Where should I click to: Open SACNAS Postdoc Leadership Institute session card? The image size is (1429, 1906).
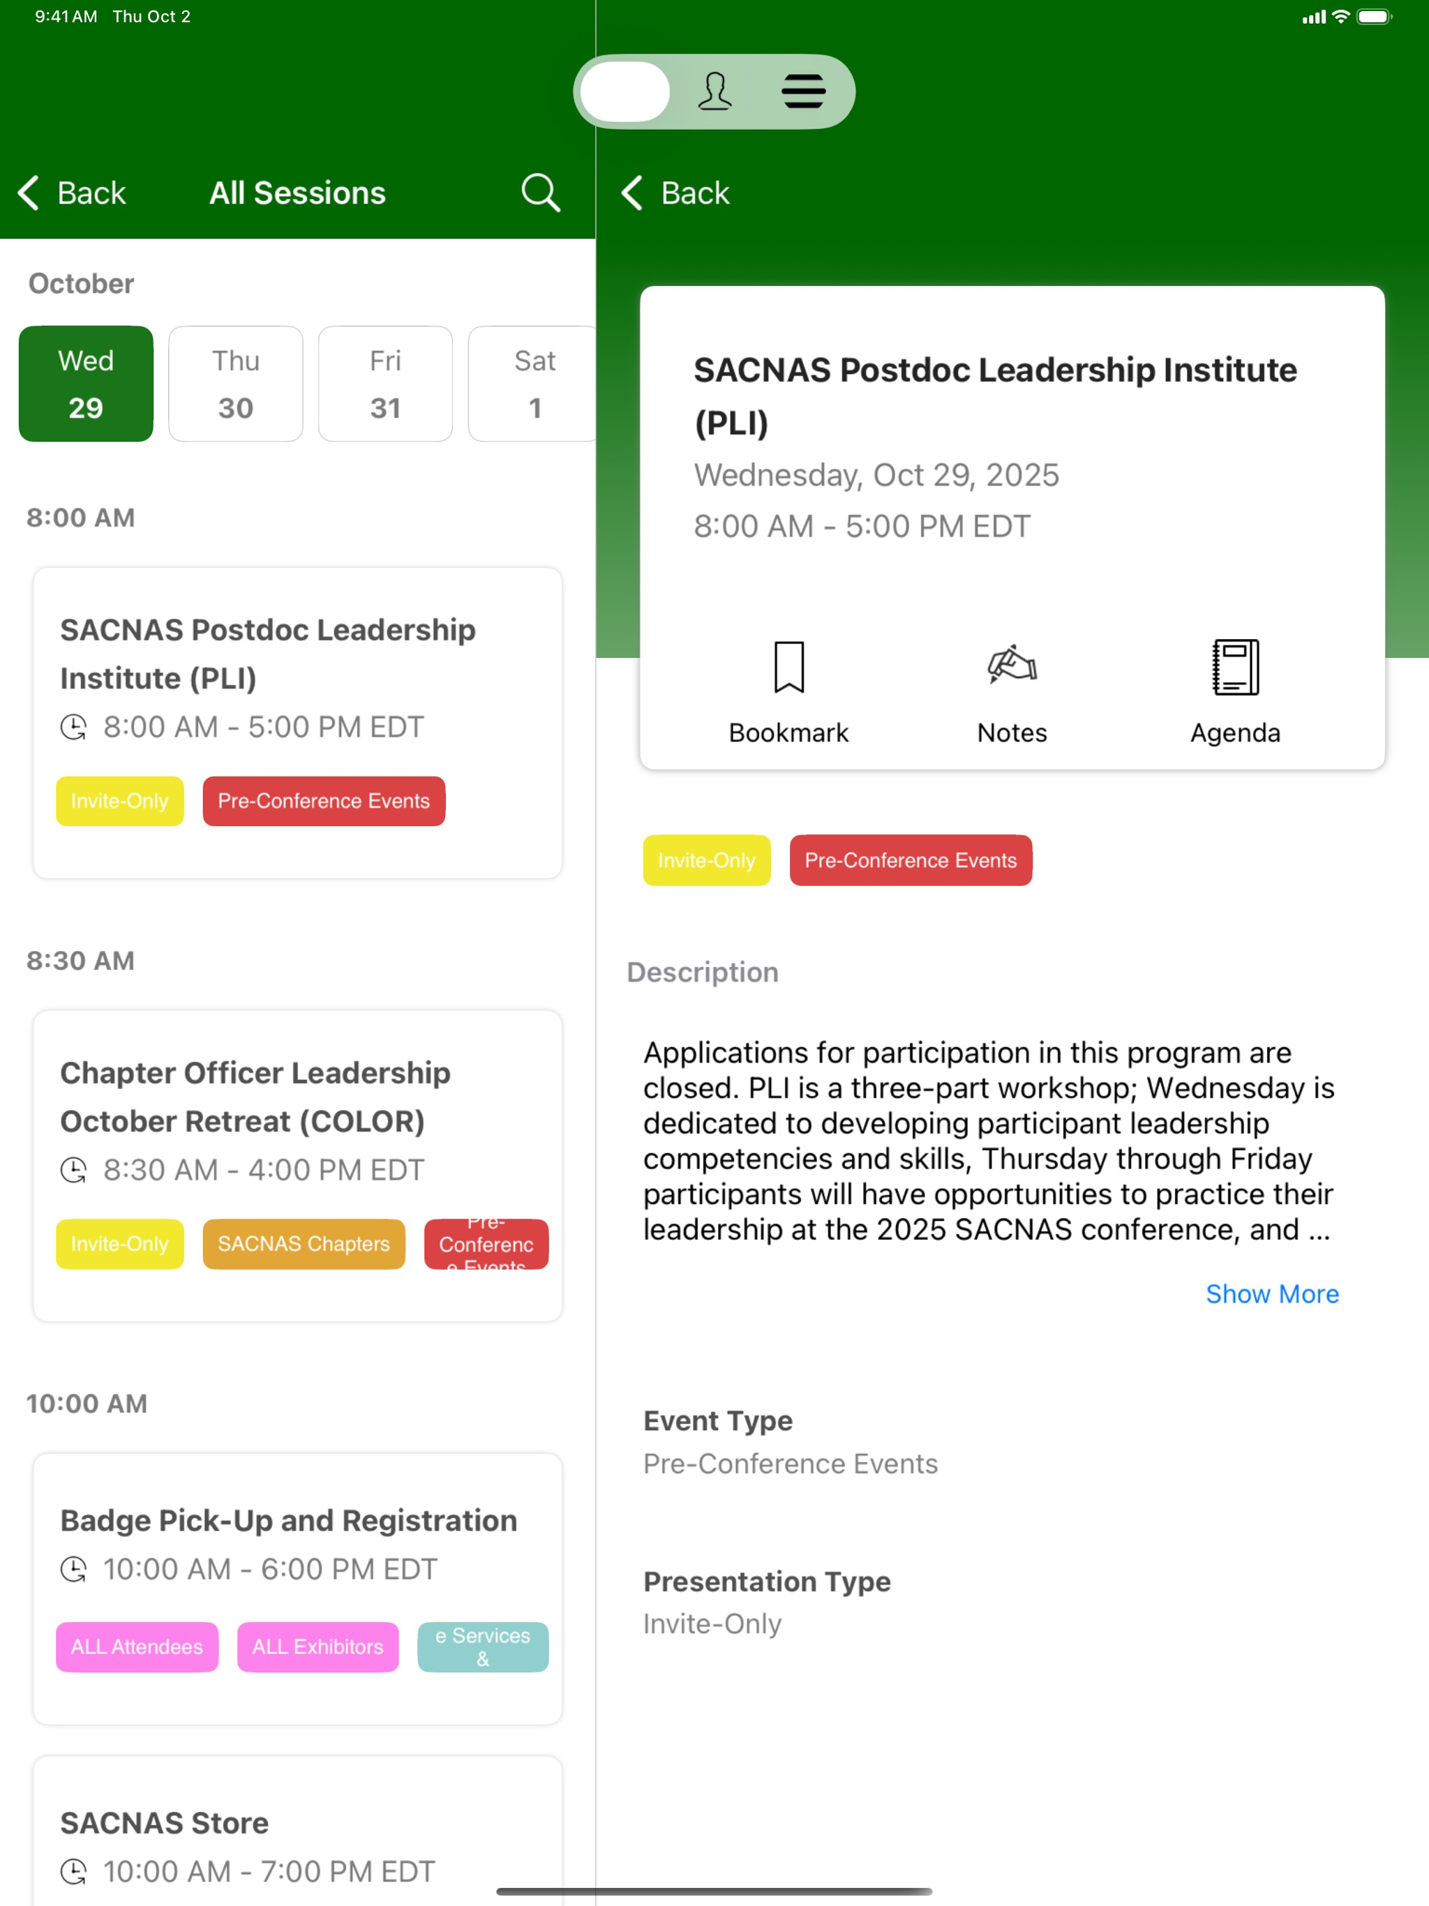pyautogui.click(x=297, y=722)
